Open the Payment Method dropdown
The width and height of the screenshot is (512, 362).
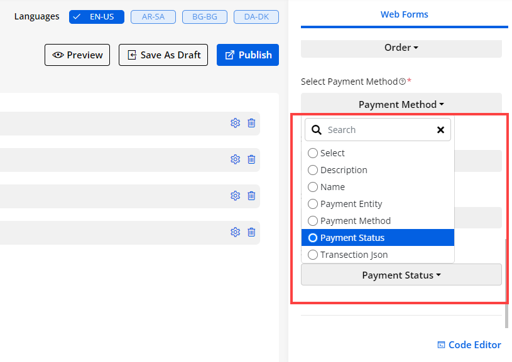coord(401,105)
